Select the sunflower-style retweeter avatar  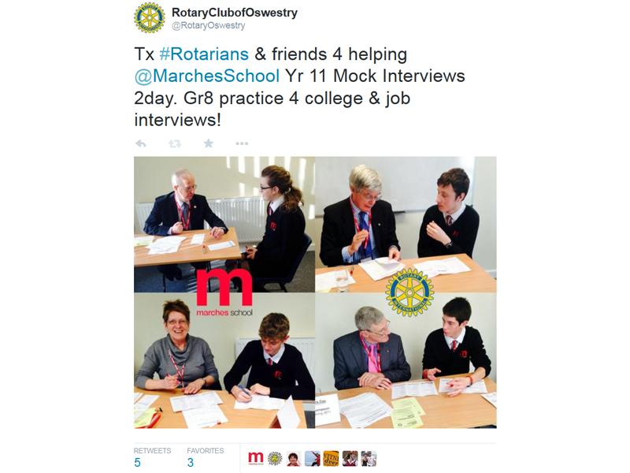[275, 458]
